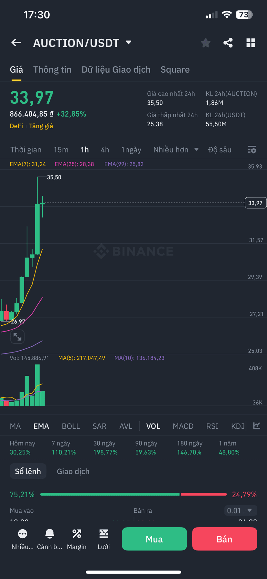Select the 15m timeframe
267x579 pixels.
(61, 150)
